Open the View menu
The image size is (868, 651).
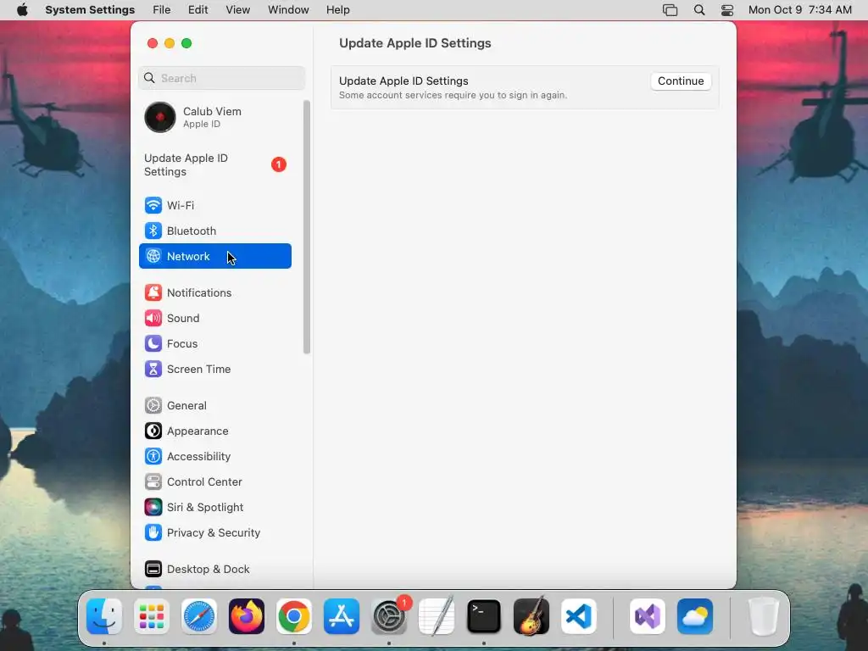[x=237, y=10]
